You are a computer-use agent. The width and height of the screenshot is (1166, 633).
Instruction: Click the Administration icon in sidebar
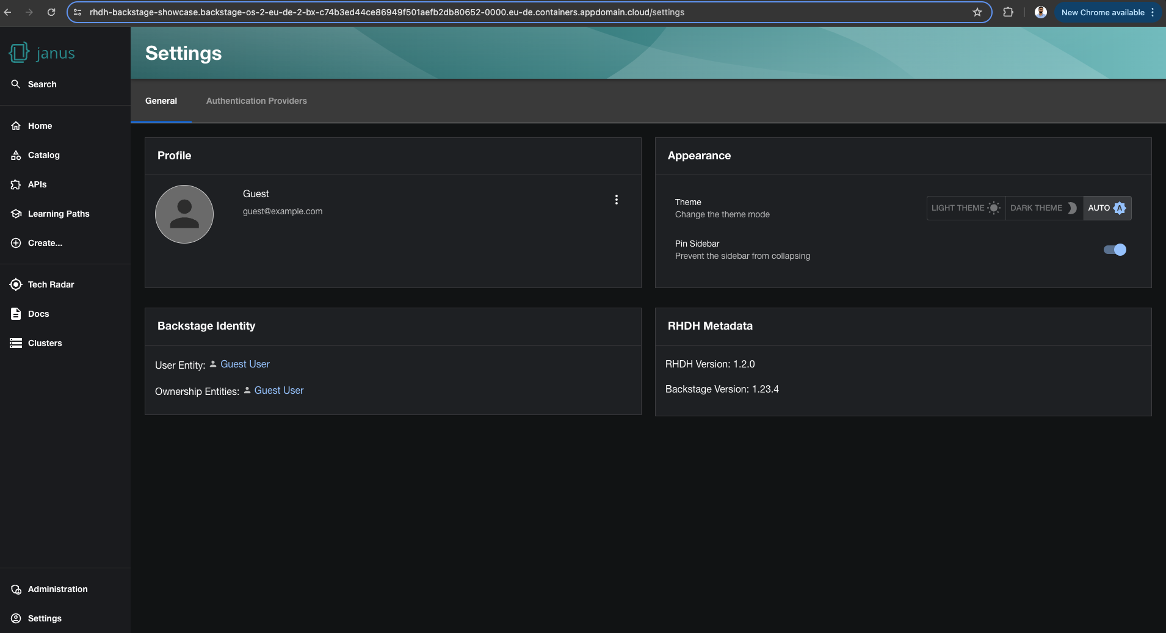(16, 589)
